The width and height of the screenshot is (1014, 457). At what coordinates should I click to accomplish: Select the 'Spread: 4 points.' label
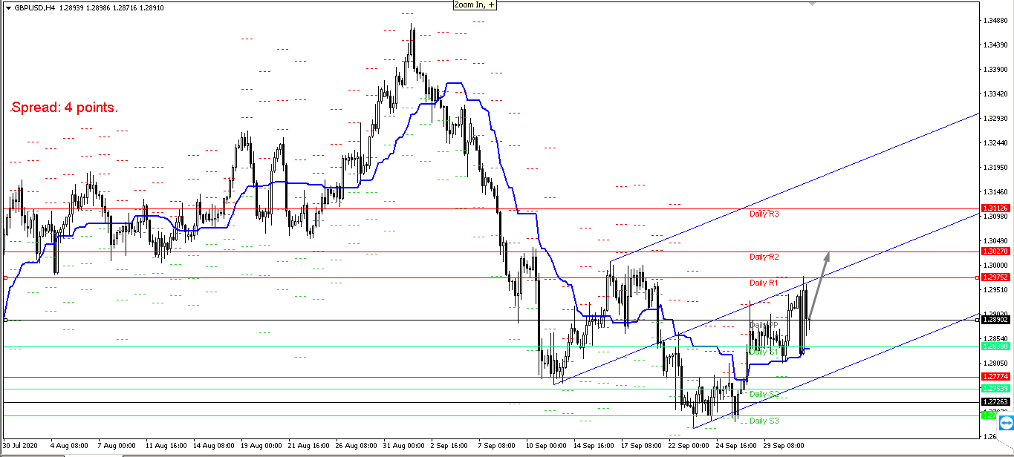64,108
